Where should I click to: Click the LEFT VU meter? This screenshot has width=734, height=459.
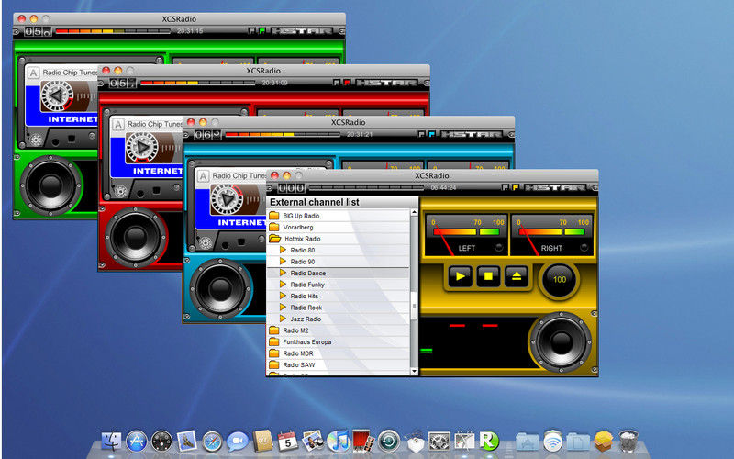(466, 235)
